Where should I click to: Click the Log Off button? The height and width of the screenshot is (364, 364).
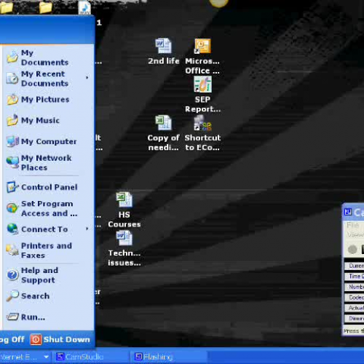pyautogui.click(x=12, y=339)
